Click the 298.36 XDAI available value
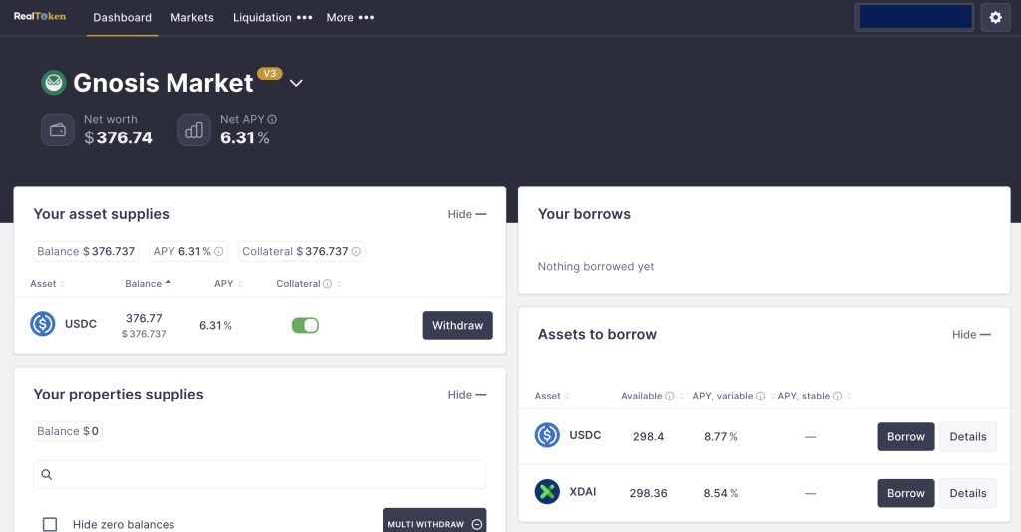 648,493
